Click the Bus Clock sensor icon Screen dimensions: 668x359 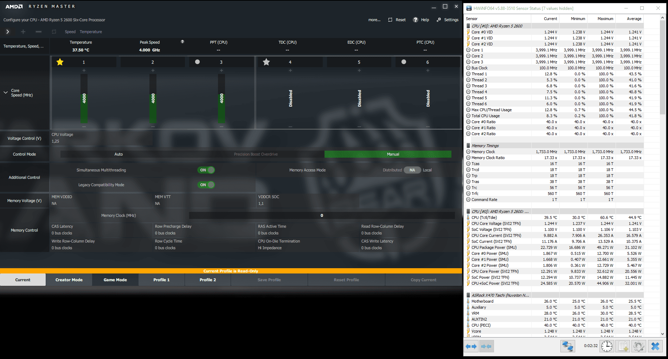click(x=468, y=68)
